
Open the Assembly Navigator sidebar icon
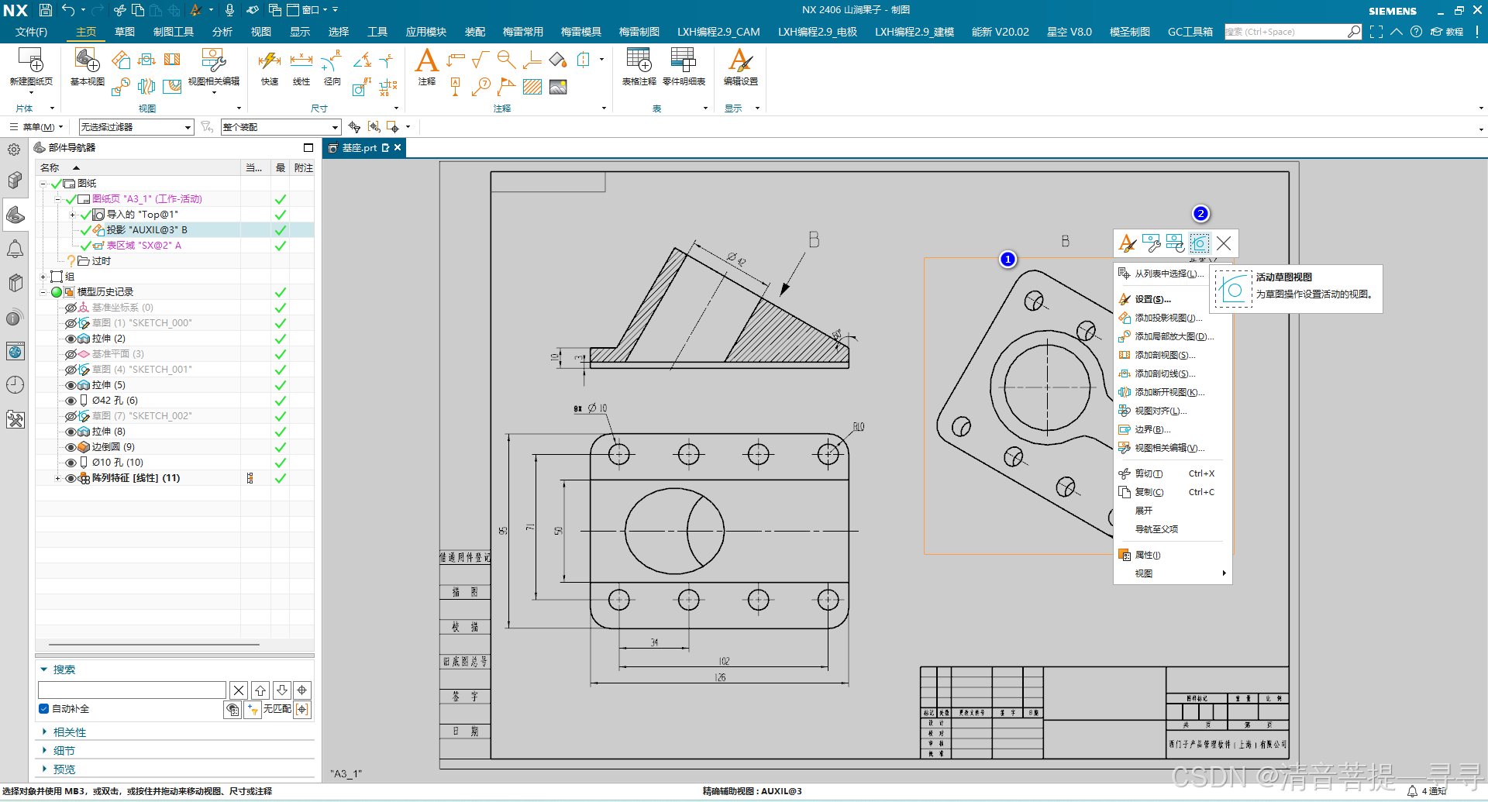15,181
